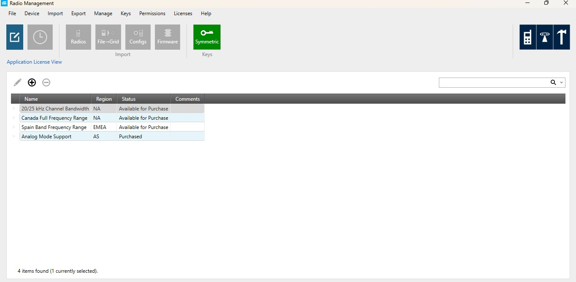Open the hammer tools view icon
Viewport: 576px width, 282px height.
point(562,37)
